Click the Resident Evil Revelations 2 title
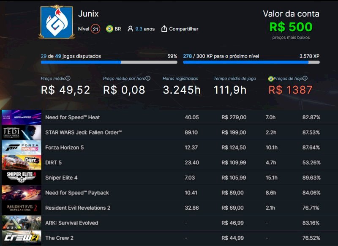 pos(78,208)
